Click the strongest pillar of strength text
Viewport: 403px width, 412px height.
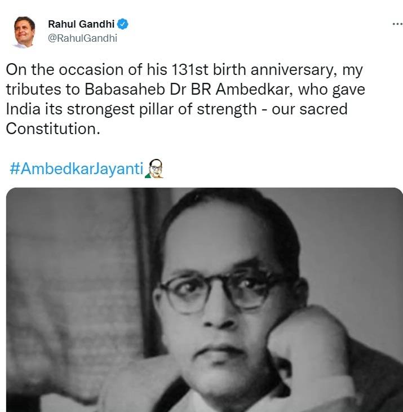click(162, 109)
